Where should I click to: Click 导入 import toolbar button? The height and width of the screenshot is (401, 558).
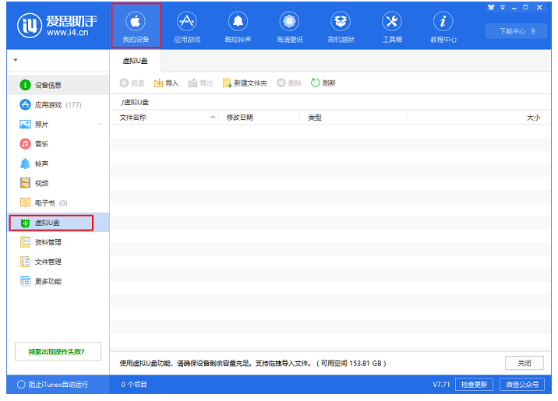coord(166,83)
